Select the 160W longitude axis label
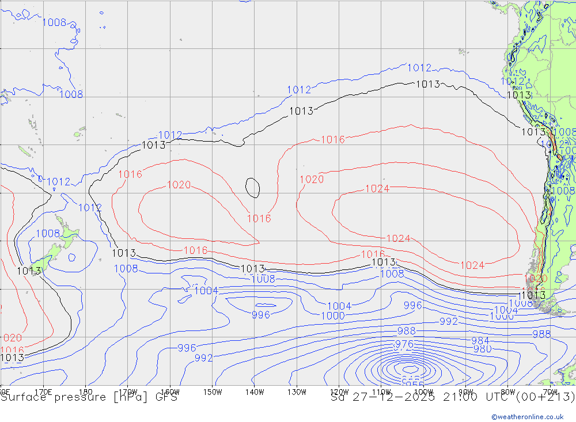The height and width of the screenshot is (422, 576). point(170,392)
